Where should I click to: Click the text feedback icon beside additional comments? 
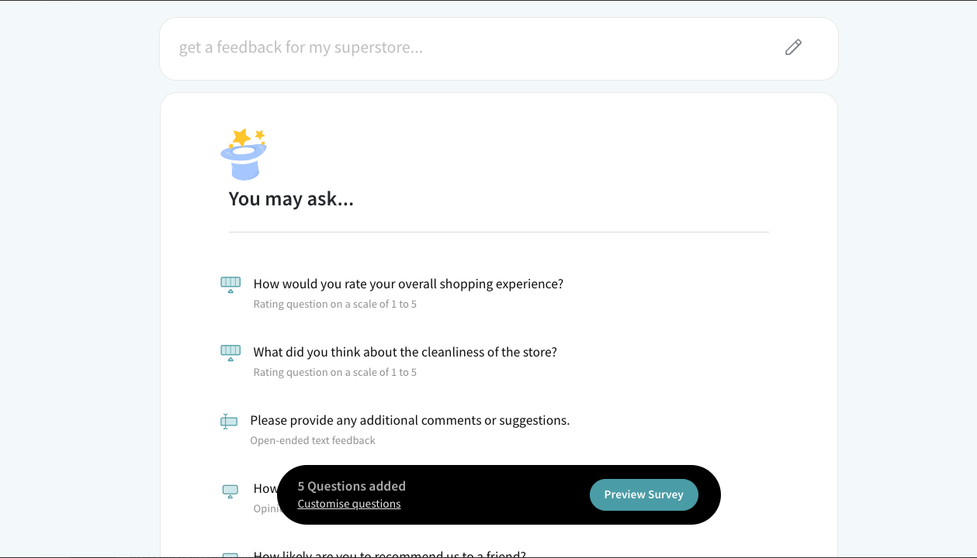pyautogui.click(x=229, y=422)
